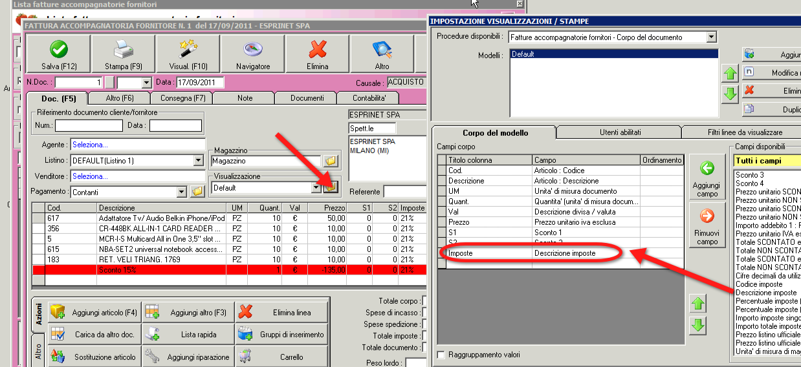801x367 pixels.
Task: Move model up with green arrow beside Modelli
Action: (730, 74)
